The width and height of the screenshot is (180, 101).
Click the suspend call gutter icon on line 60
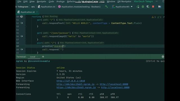pos(22,49)
